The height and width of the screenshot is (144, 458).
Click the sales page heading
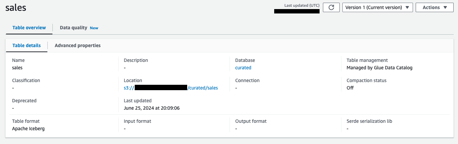pyautogui.click(x=16, y=8)
